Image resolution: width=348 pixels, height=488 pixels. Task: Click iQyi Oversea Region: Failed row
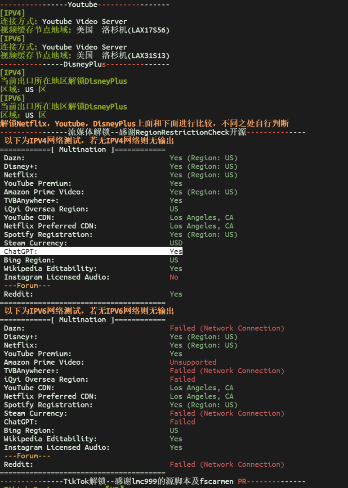[99, 379]
